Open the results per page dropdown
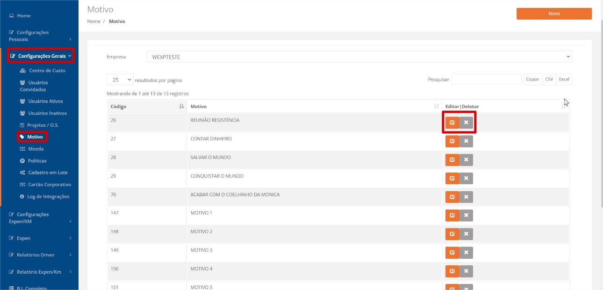The image size is (603, 290). [x=120, y=80]
